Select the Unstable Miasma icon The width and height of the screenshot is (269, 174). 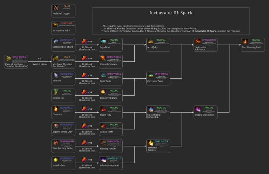[103, 58]
